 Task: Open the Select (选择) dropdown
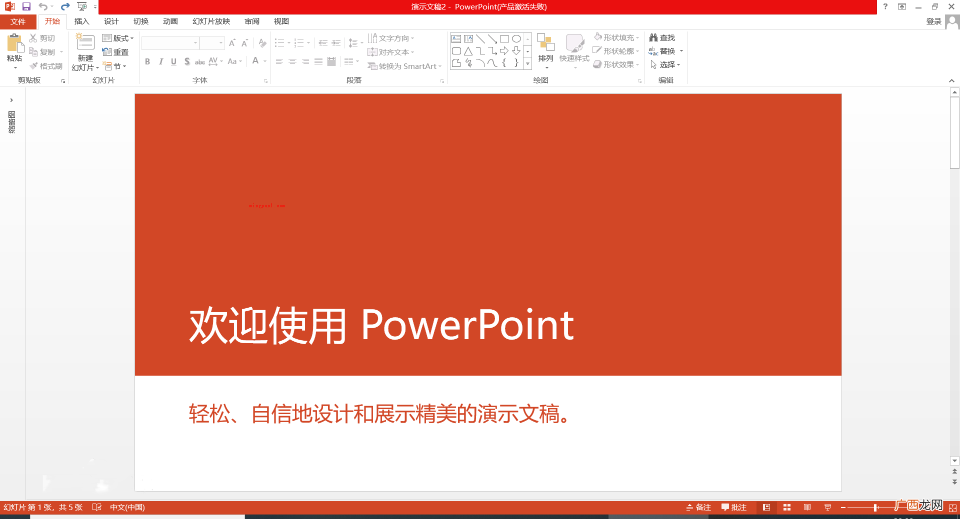pos(665,64)
